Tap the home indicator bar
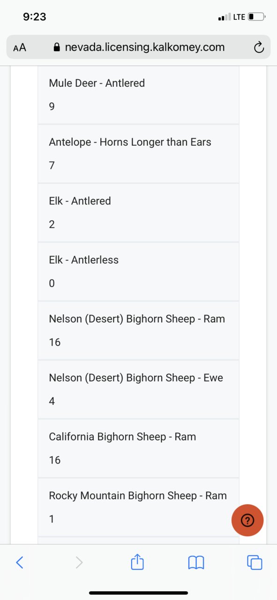This screenshot has width=277, height=600. (138, 593)
